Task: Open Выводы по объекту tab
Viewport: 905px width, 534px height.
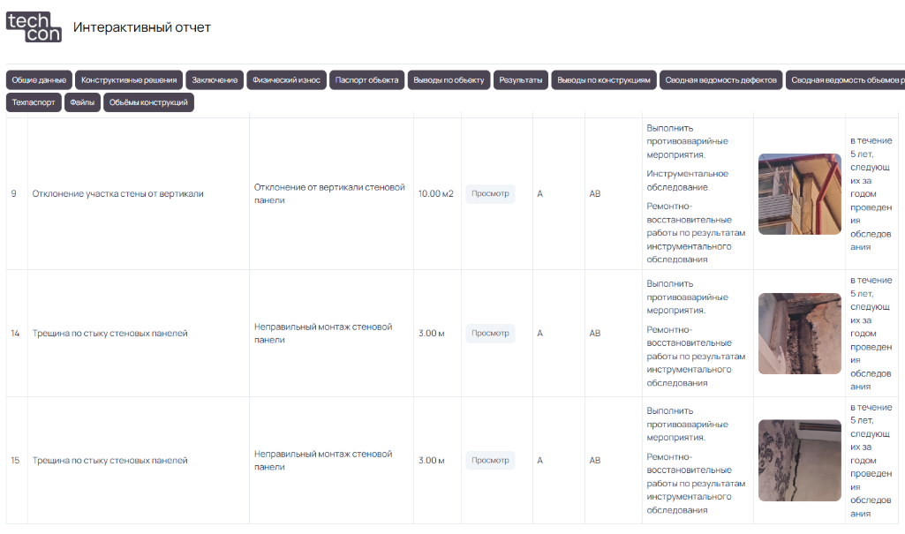Action: pos(449,80)
